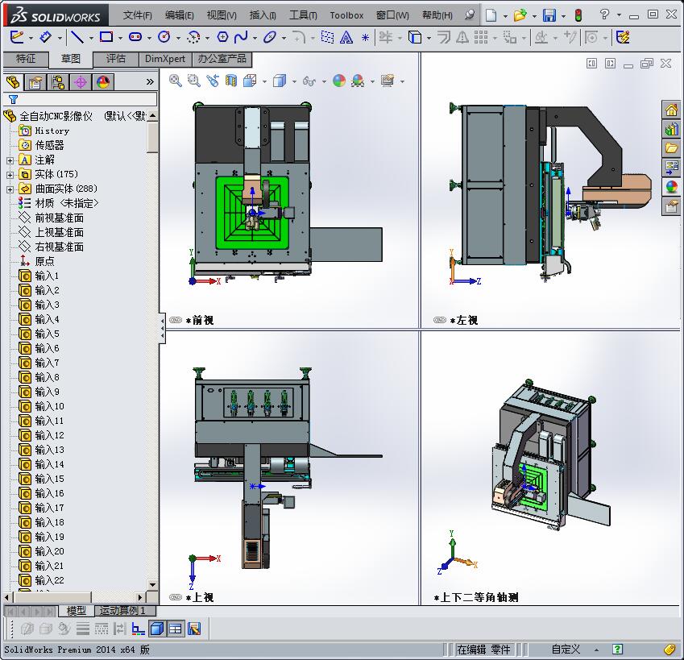This screenshot has width=684, height=660.
Task: Select the Ellipse sketch tool
Action: pos(269,38)
